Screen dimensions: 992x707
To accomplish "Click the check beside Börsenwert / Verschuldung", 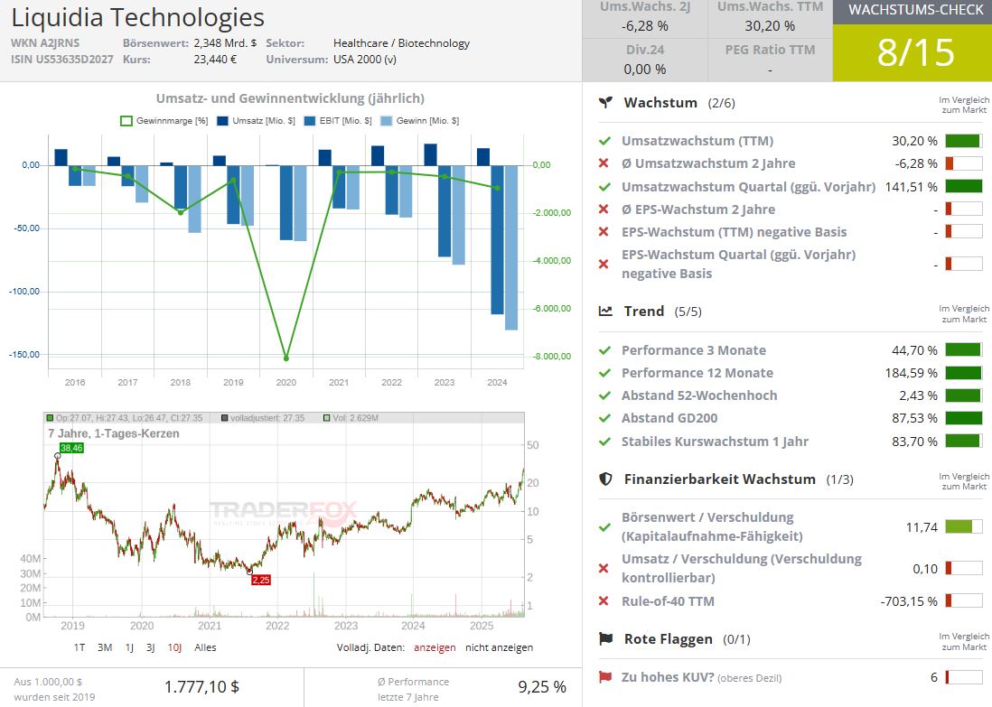I will tap(604, 526).
